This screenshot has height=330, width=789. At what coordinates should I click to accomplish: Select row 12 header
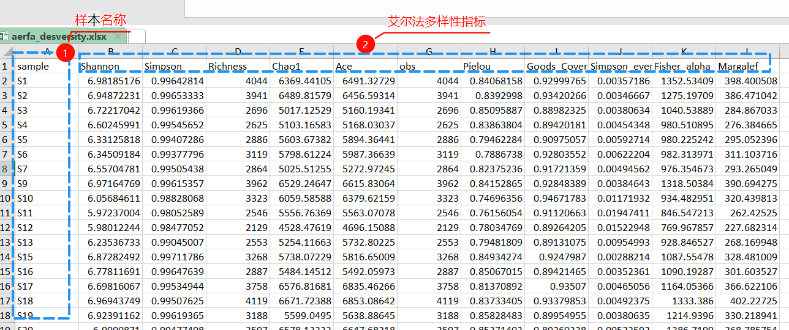[7, 227]
